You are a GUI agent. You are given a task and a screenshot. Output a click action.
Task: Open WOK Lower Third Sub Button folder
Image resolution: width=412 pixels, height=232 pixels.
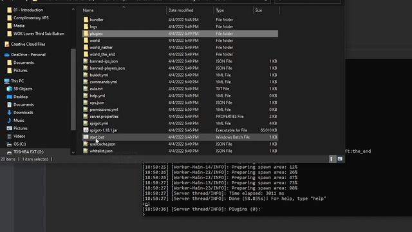[x=39, y=34]
